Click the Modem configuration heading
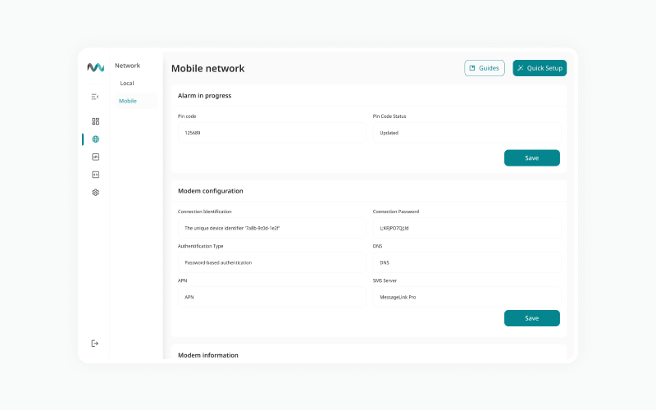This screenshot has height=410, width=656. coord(211,191)
